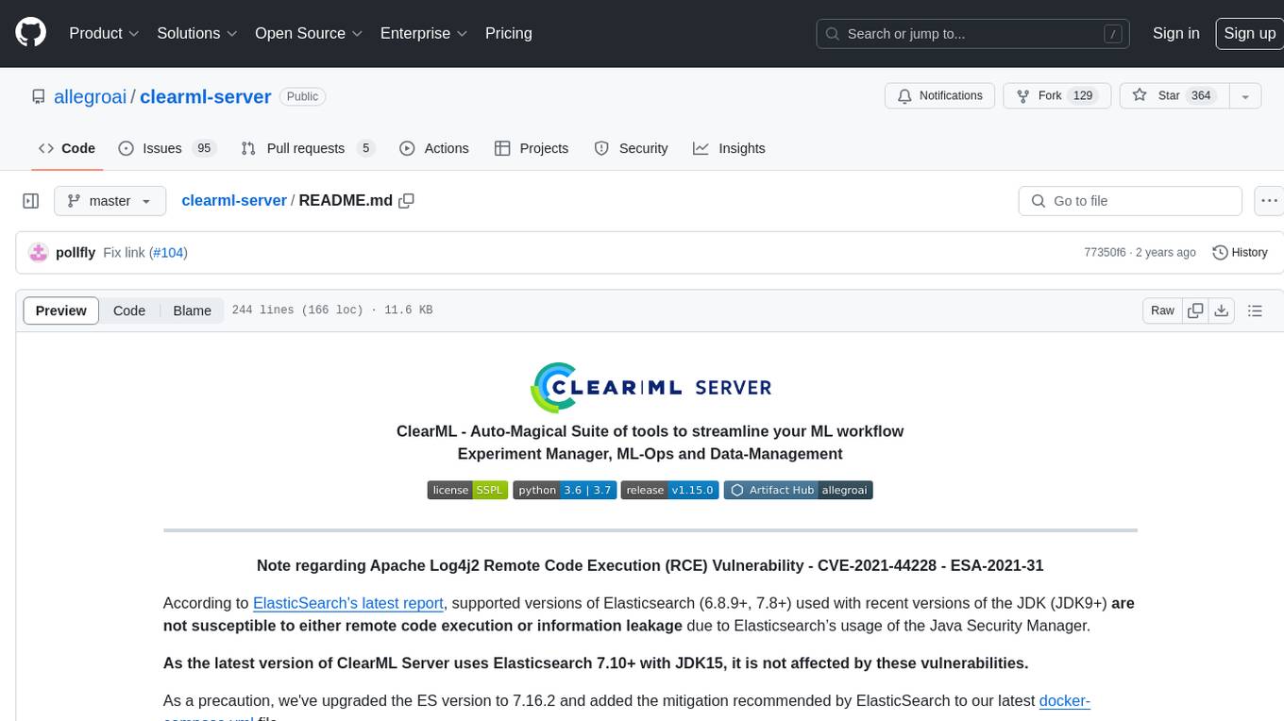Open the clearml-server repository title link
This screenshot has height=721, width=1284.
click(206, 96)
